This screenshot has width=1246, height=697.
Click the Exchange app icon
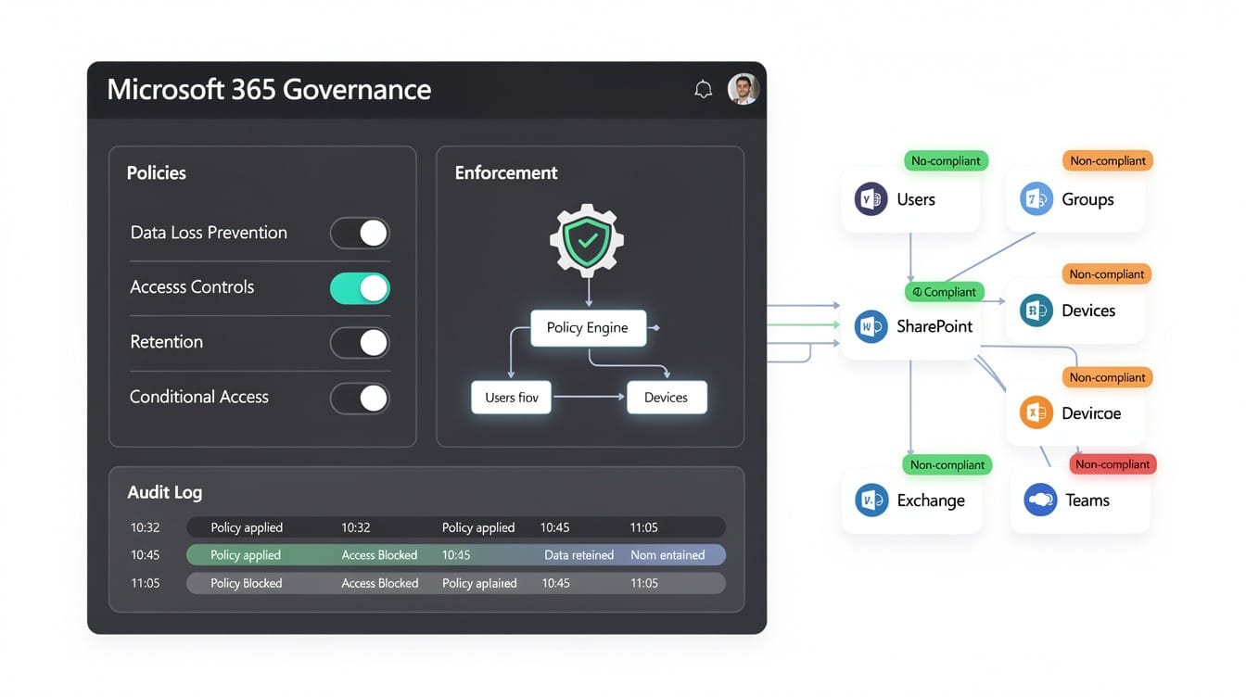pyautogui.click(x=871, y=501)
